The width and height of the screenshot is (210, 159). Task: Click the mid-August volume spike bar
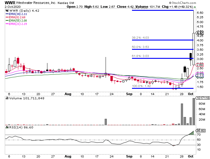[106, 122]
